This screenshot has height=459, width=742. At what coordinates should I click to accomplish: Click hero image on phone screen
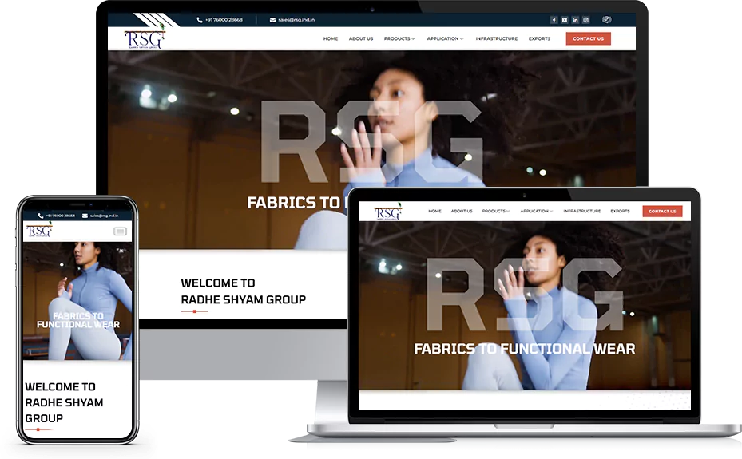coord(77,301)
